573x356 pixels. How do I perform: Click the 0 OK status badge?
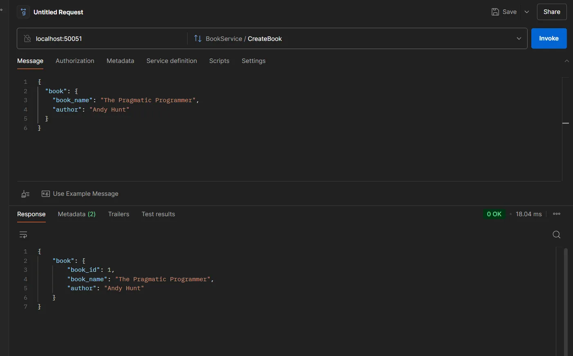pos(494,214)
